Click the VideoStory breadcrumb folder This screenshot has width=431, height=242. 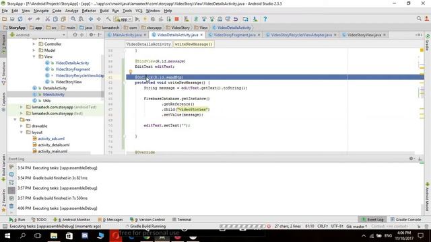pyautogui.click(x=178, y=28)
